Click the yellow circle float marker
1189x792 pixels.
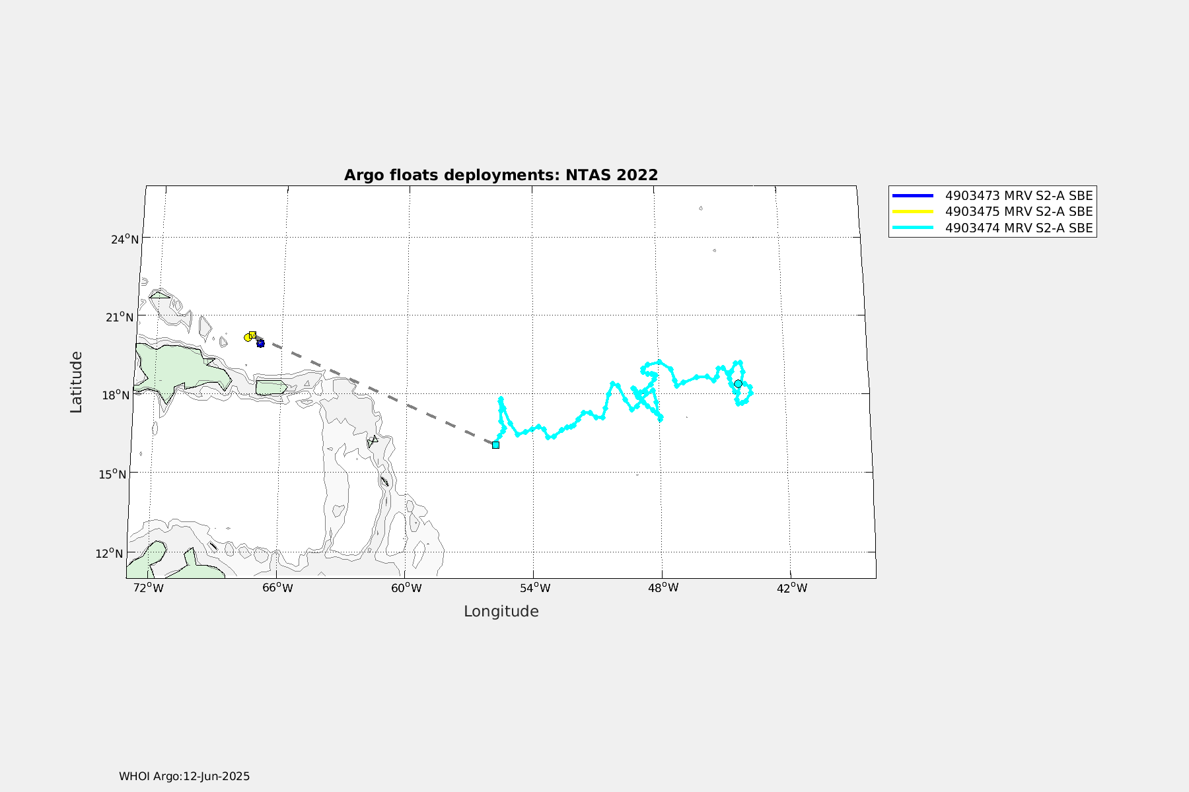point(248,337)
